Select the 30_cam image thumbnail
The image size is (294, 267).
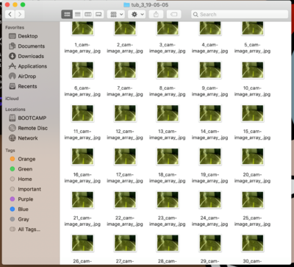tap(253, 243)
